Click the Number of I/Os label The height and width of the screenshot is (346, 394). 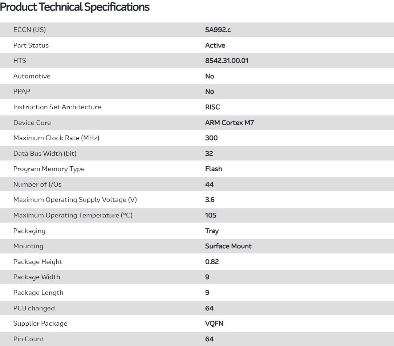coord(37,184)
